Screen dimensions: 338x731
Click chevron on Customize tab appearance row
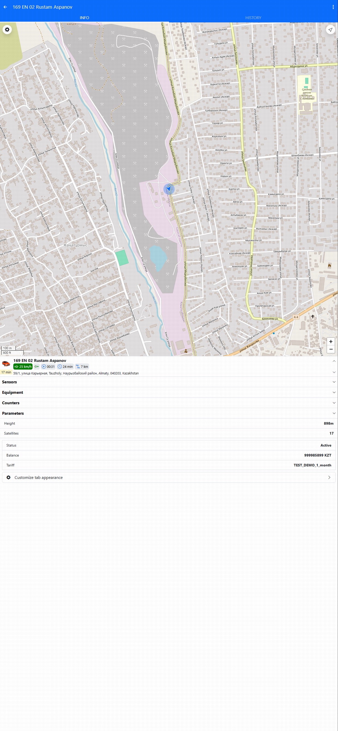(329, 478)
